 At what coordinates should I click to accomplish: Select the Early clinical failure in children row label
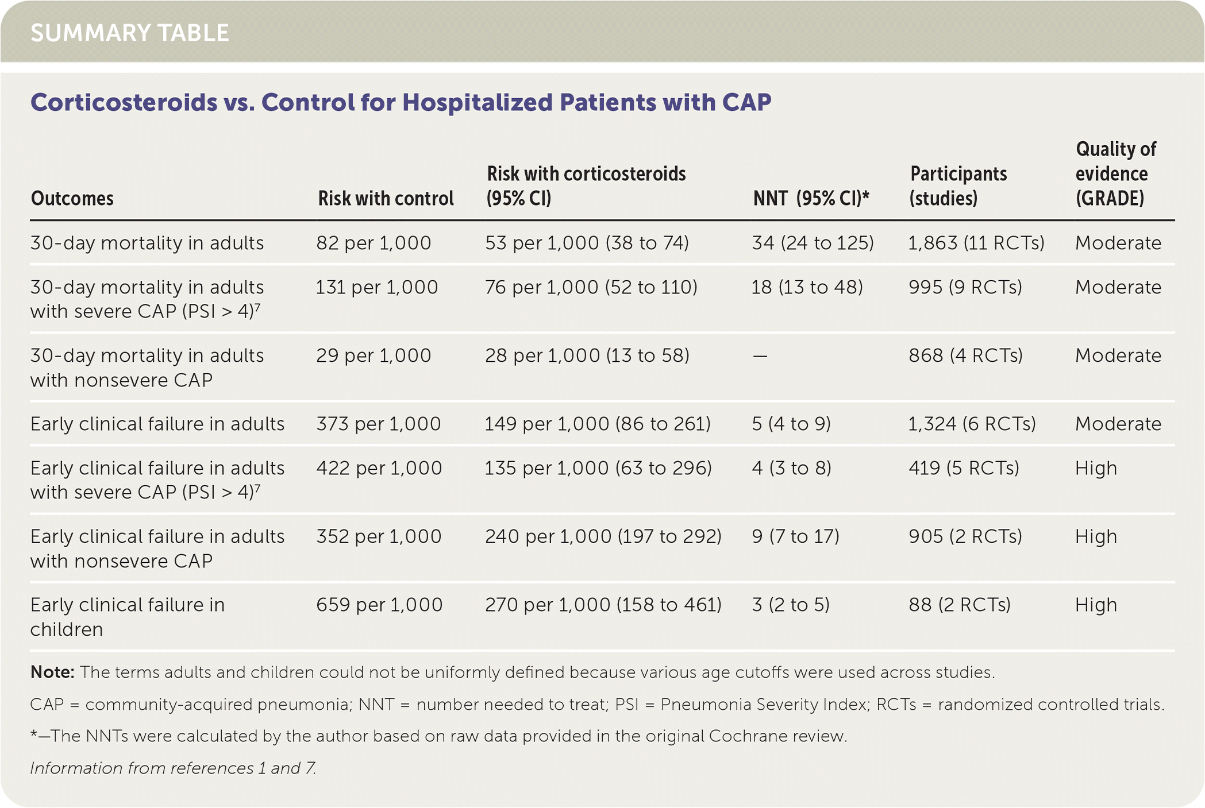pyautogui.click(x=128, y=617)
